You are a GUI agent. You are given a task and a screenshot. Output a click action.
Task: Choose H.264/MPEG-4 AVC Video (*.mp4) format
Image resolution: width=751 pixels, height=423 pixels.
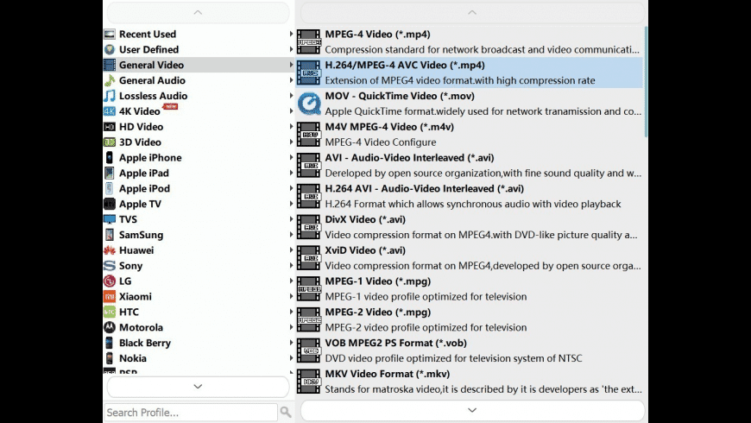tap(470, 73)
